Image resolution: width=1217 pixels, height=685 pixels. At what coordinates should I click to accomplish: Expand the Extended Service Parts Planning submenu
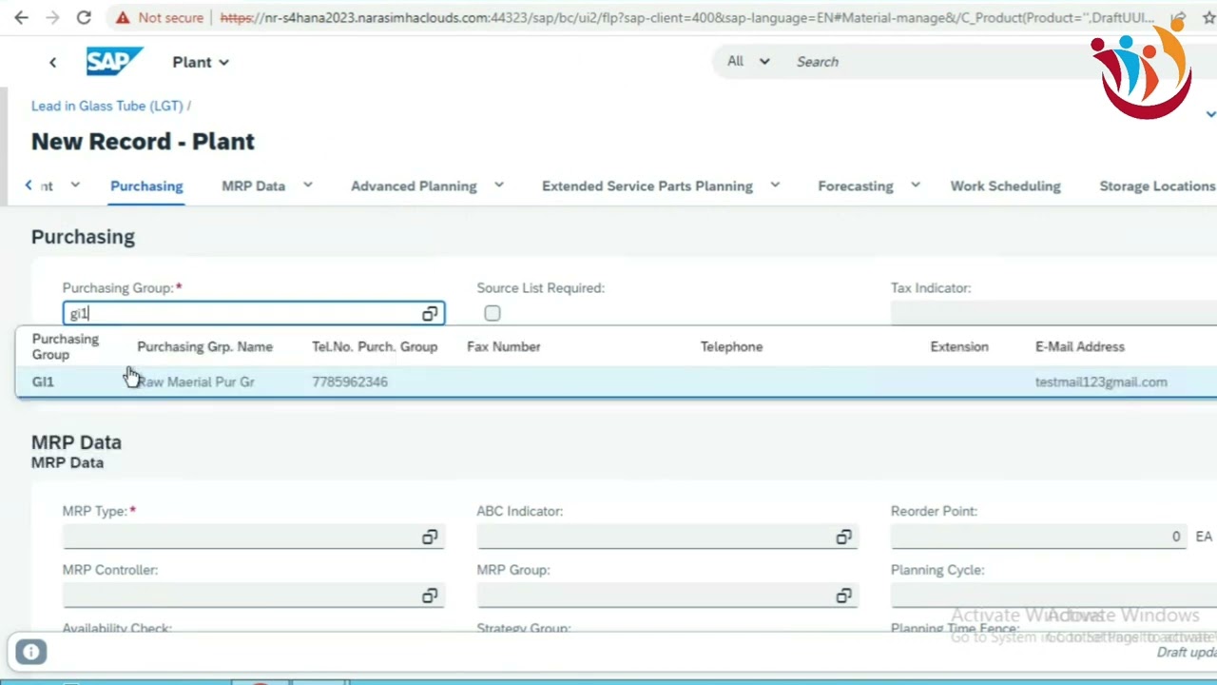[774, 185]
